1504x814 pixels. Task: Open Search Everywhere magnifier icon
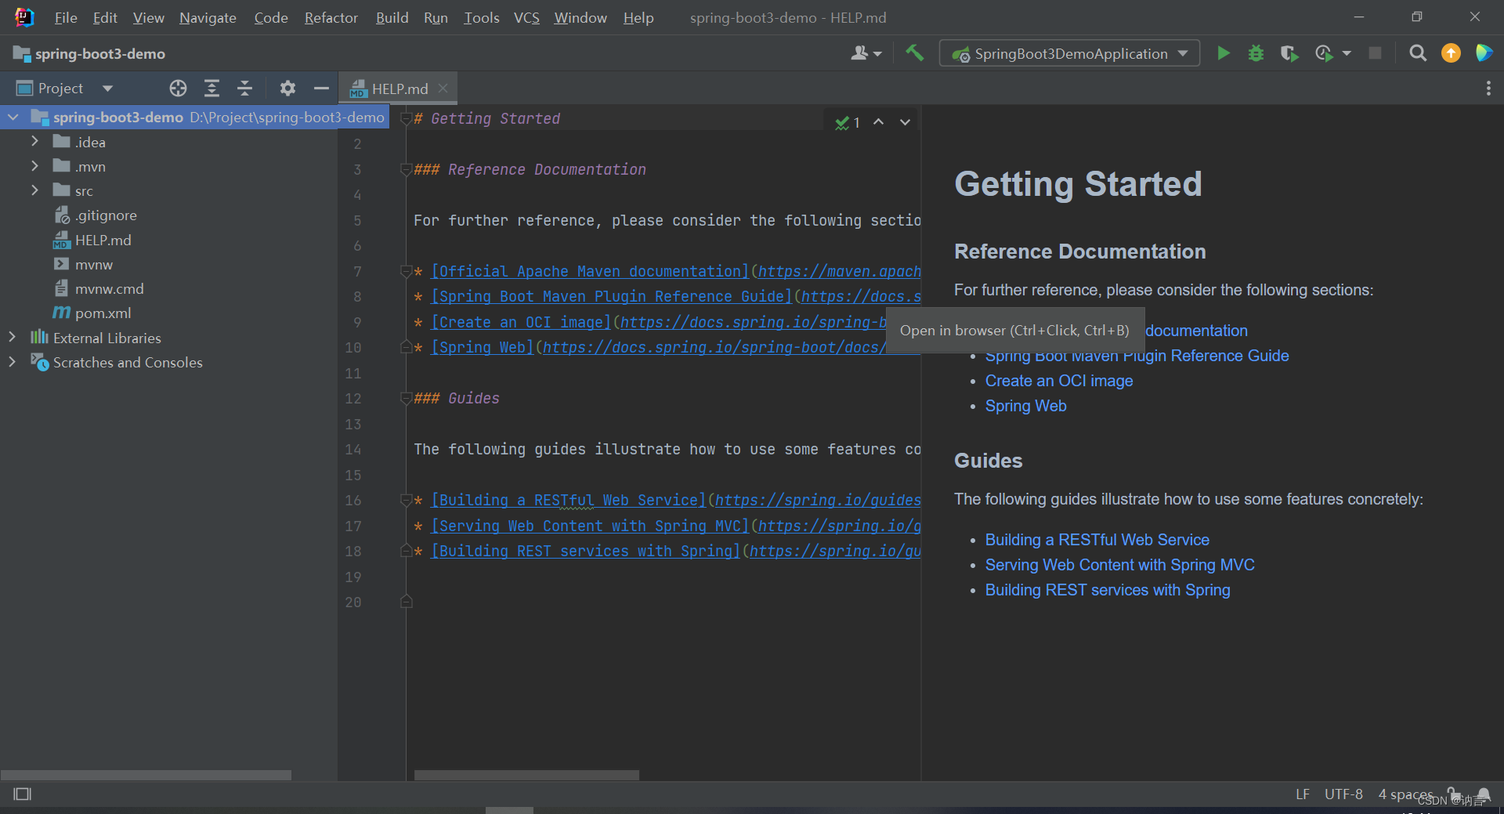(x=1417, y=53)
